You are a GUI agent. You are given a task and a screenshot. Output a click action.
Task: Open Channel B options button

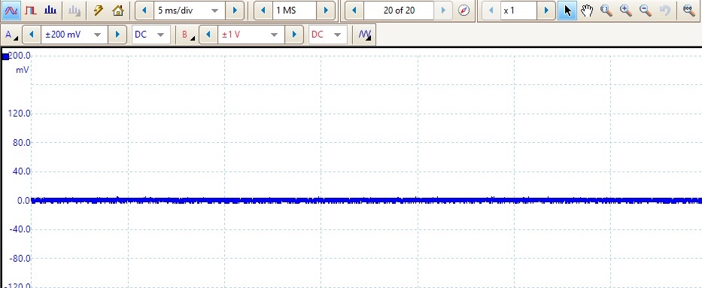(x=187, y=35)
